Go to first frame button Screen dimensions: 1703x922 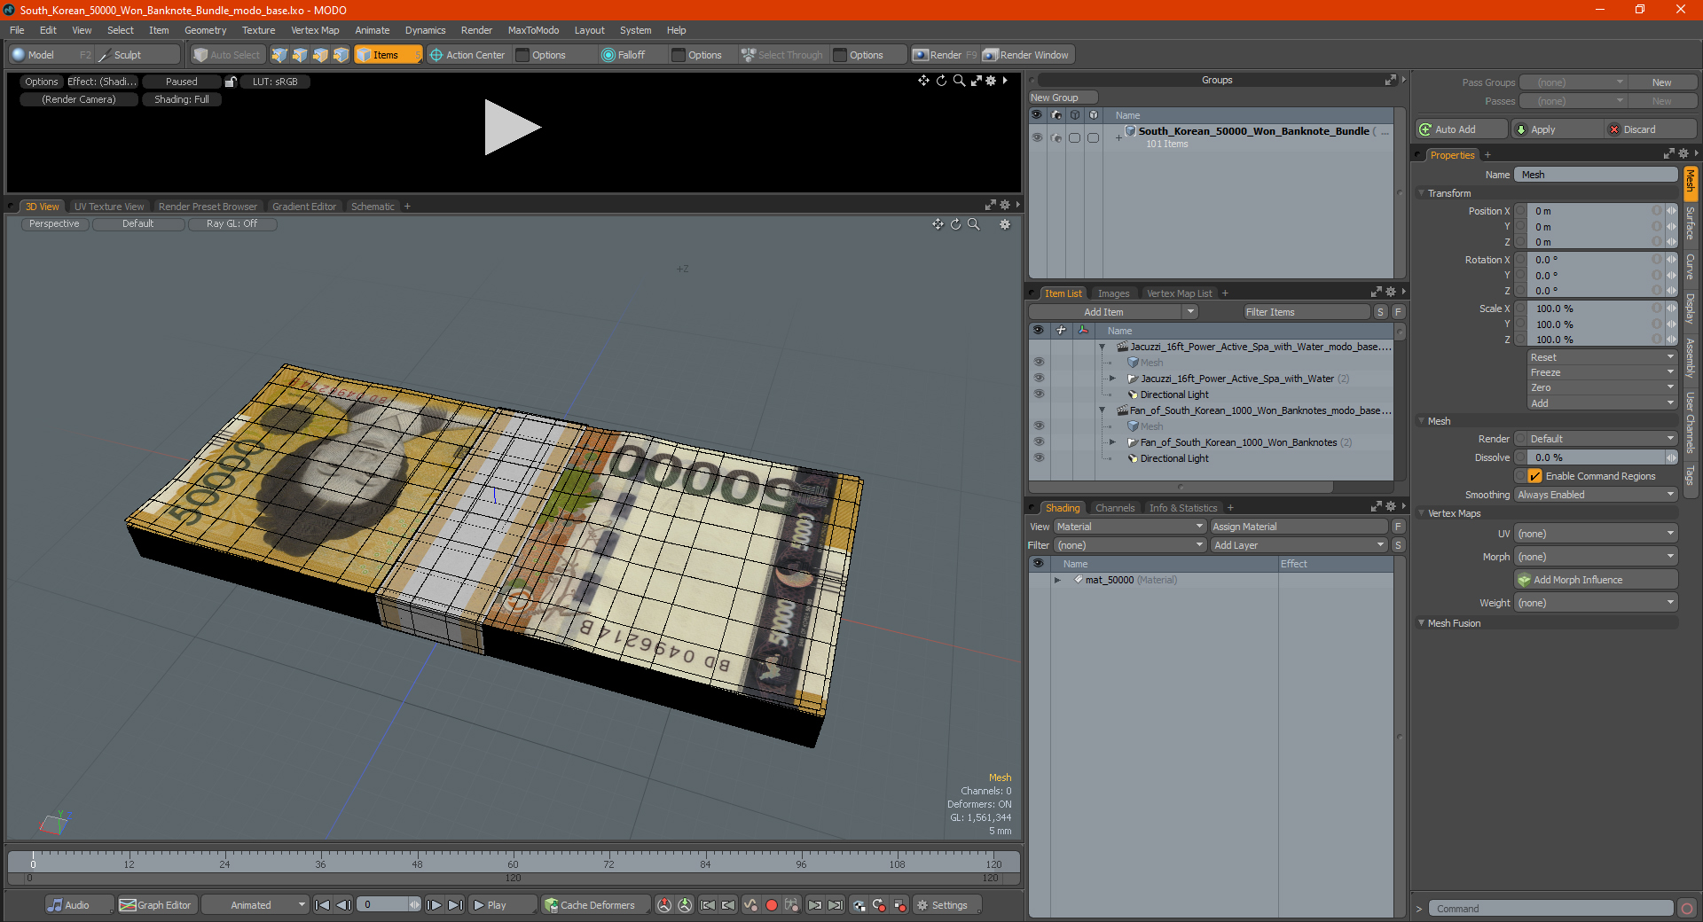coord(322,905)
